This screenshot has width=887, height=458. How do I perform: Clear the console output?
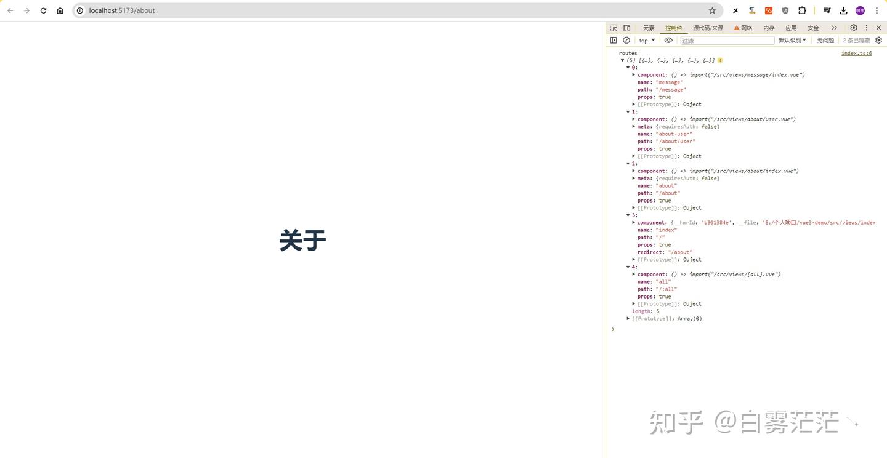626,40
